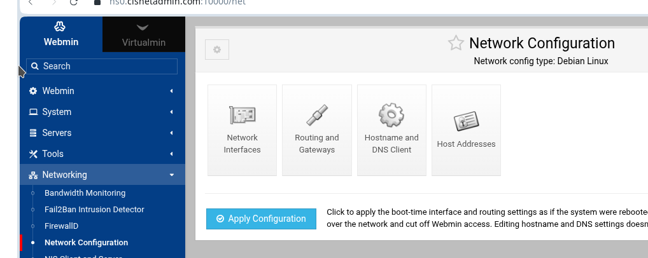The image size is (648, 258).
Task: Click the module config gear button
Action: (x=217, y=50)
